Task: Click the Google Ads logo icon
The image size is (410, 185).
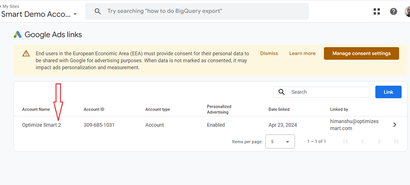Action: tap(17, 34)
